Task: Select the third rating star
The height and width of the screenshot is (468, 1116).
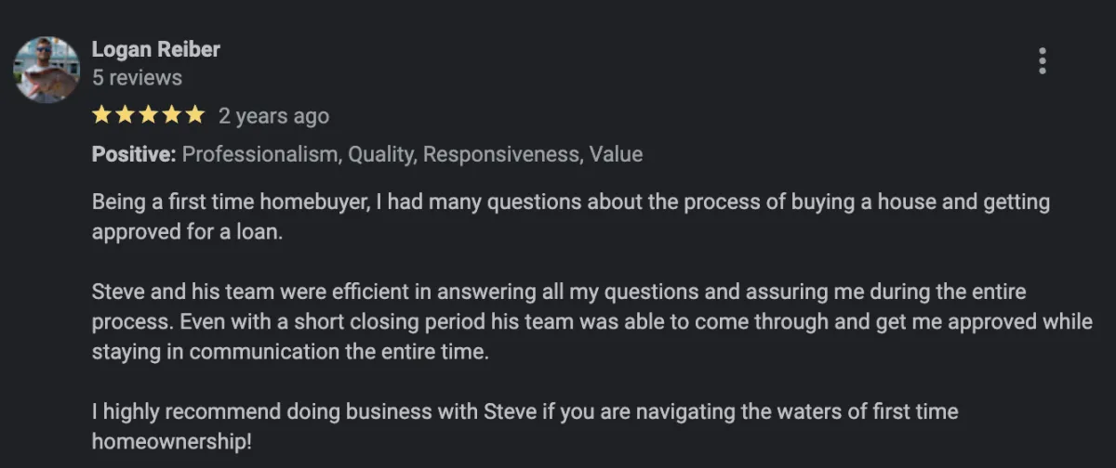Action: tap(148, 115)
